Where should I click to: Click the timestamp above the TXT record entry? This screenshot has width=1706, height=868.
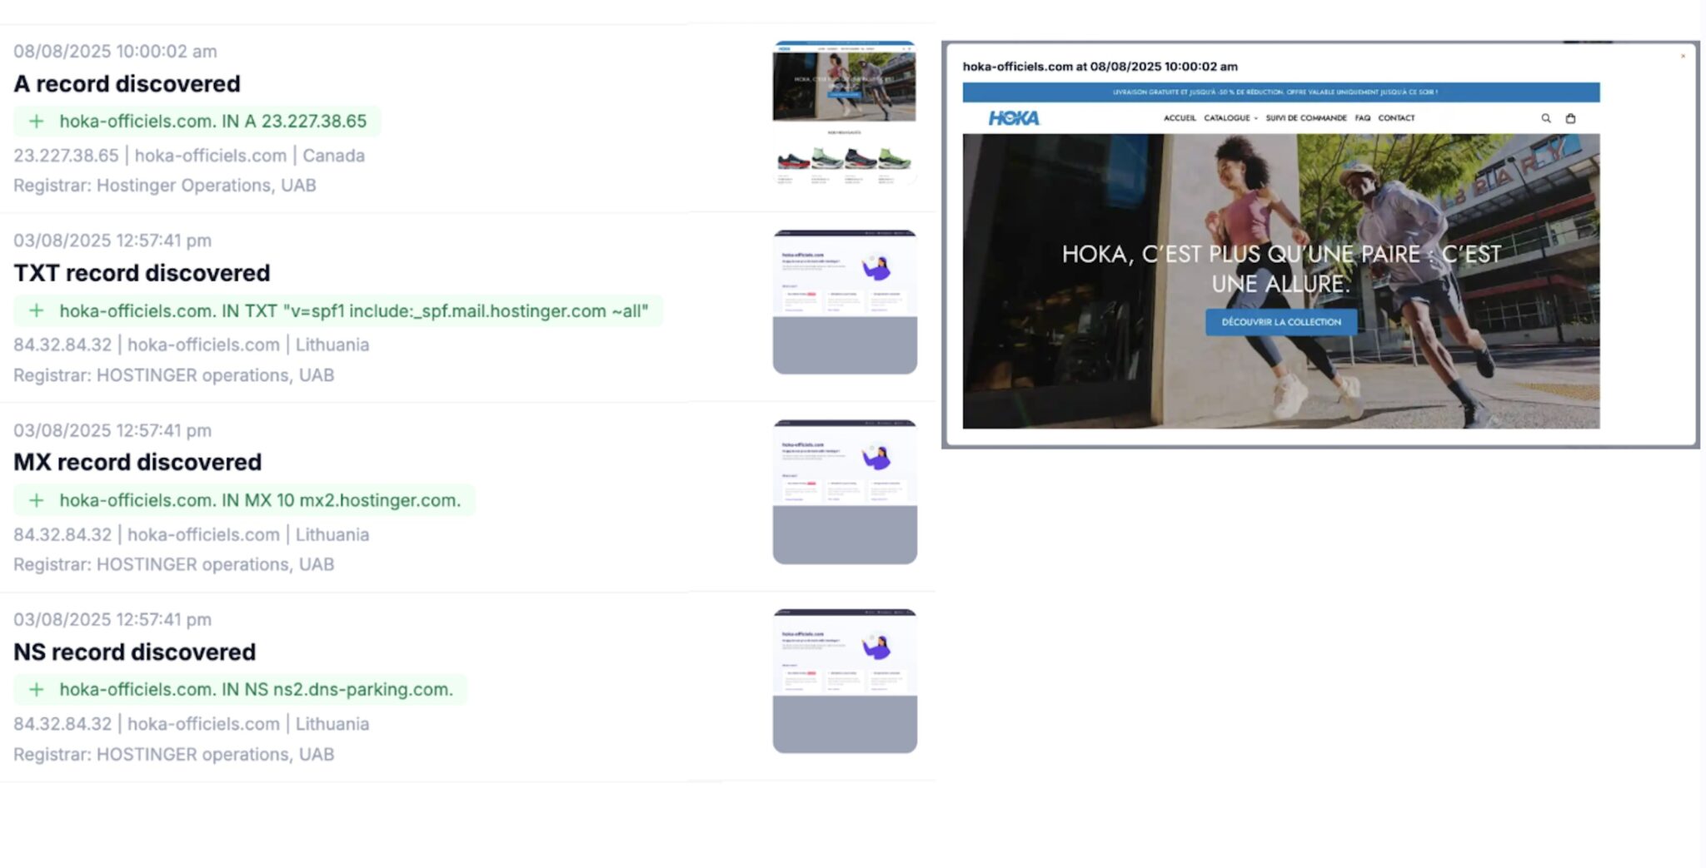pyautogui.click(x=112, y=241)
